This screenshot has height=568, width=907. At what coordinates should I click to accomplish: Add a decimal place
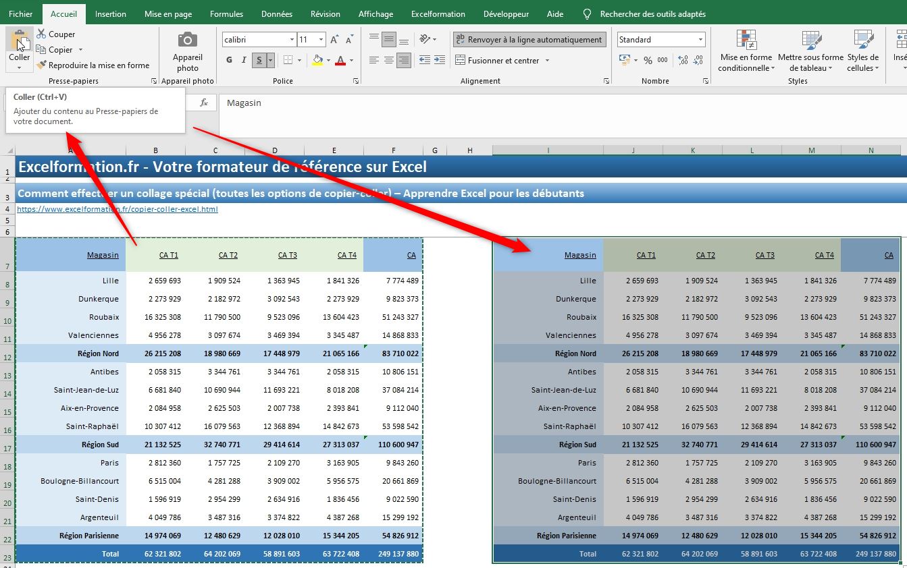coord(682,60)
